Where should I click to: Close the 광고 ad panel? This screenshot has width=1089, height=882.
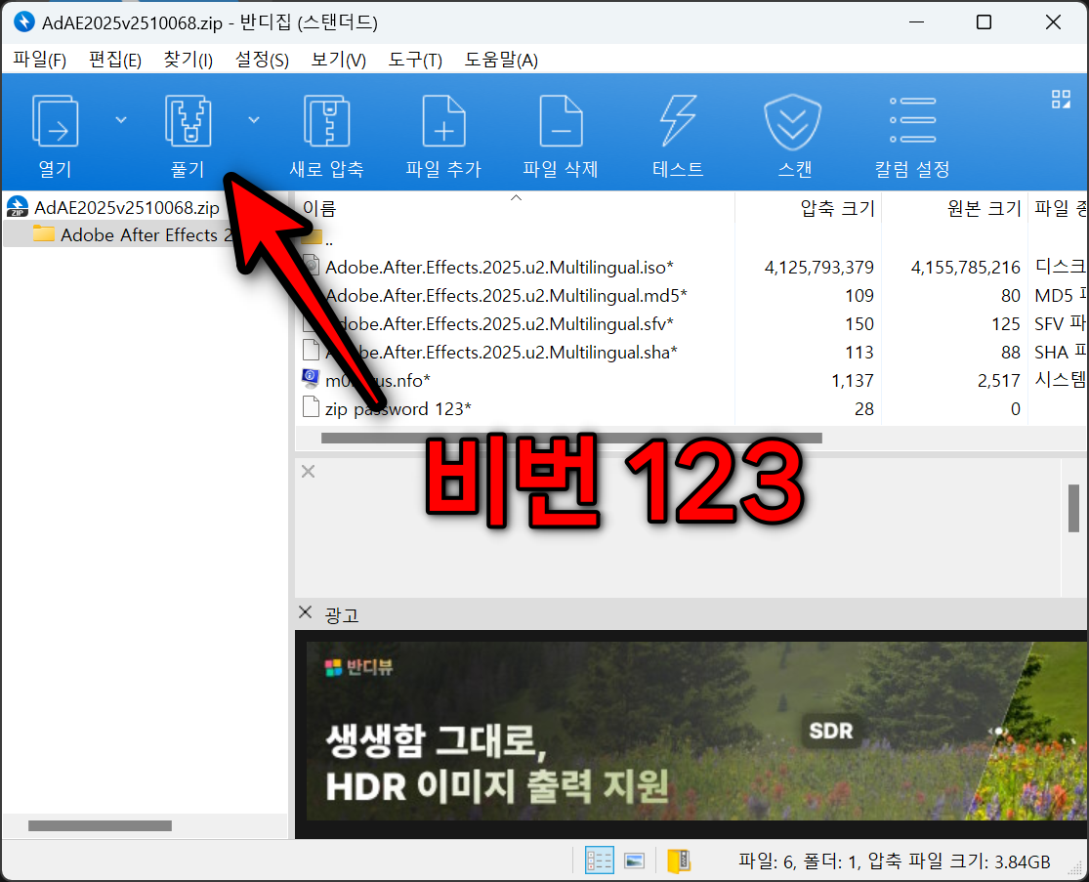coord(305,611)
